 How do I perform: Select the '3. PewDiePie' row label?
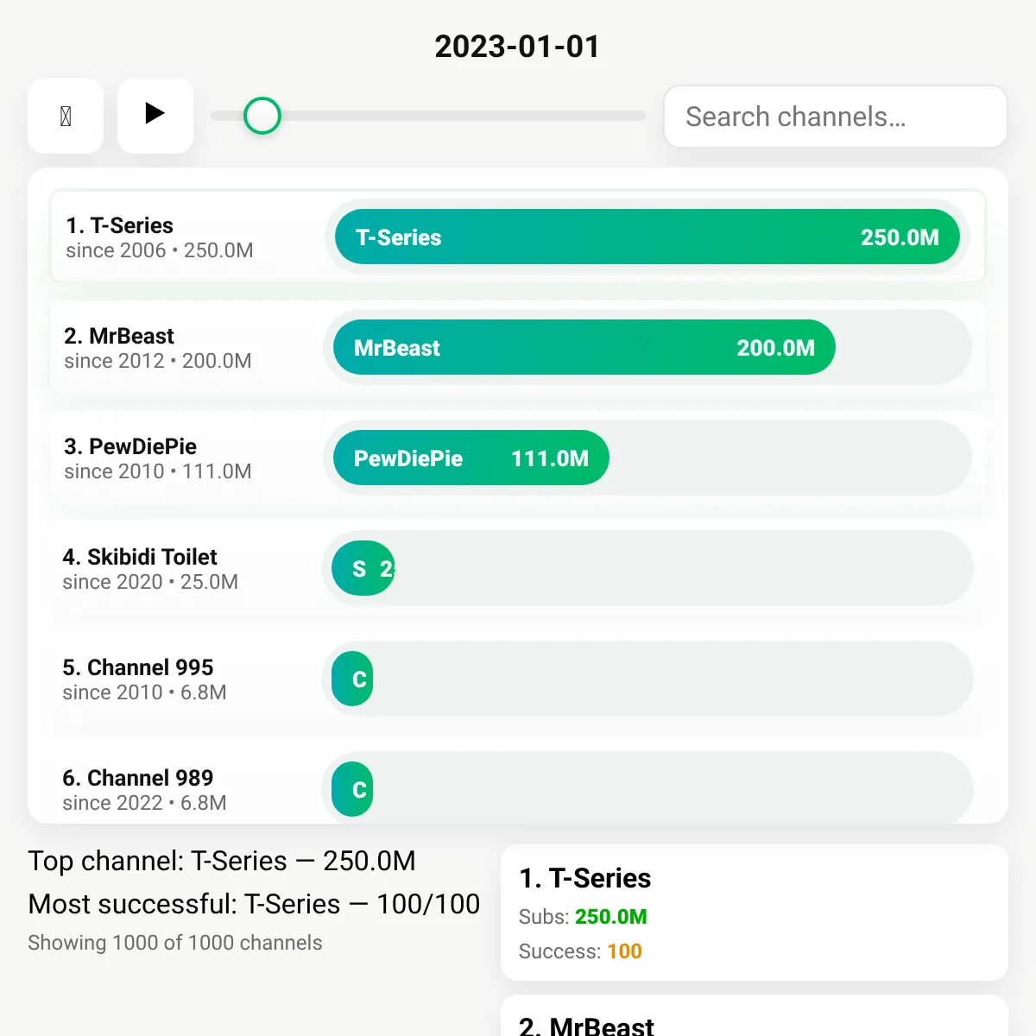click(130, 446)
